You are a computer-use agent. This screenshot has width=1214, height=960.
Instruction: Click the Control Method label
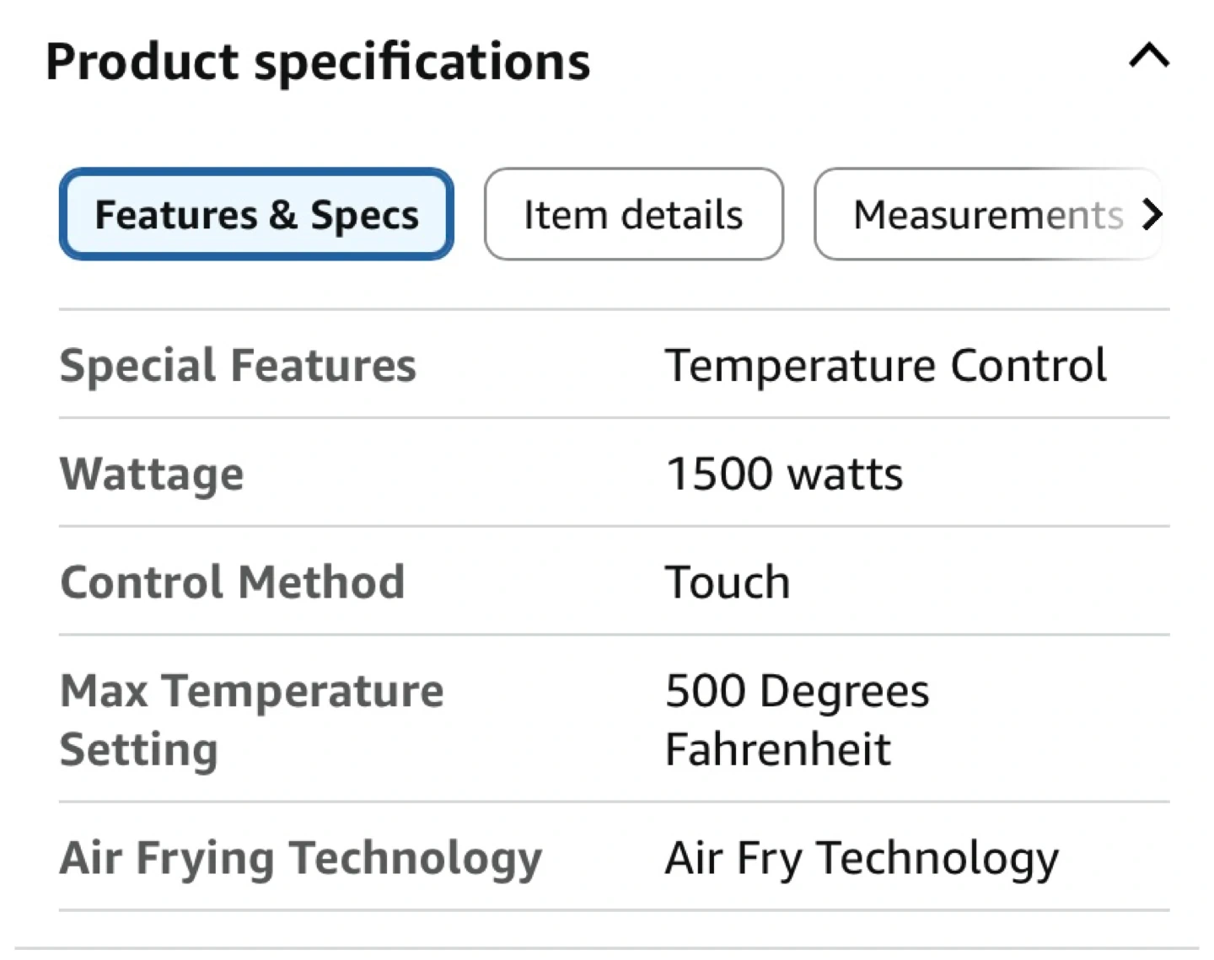click(x=233, y=582)
